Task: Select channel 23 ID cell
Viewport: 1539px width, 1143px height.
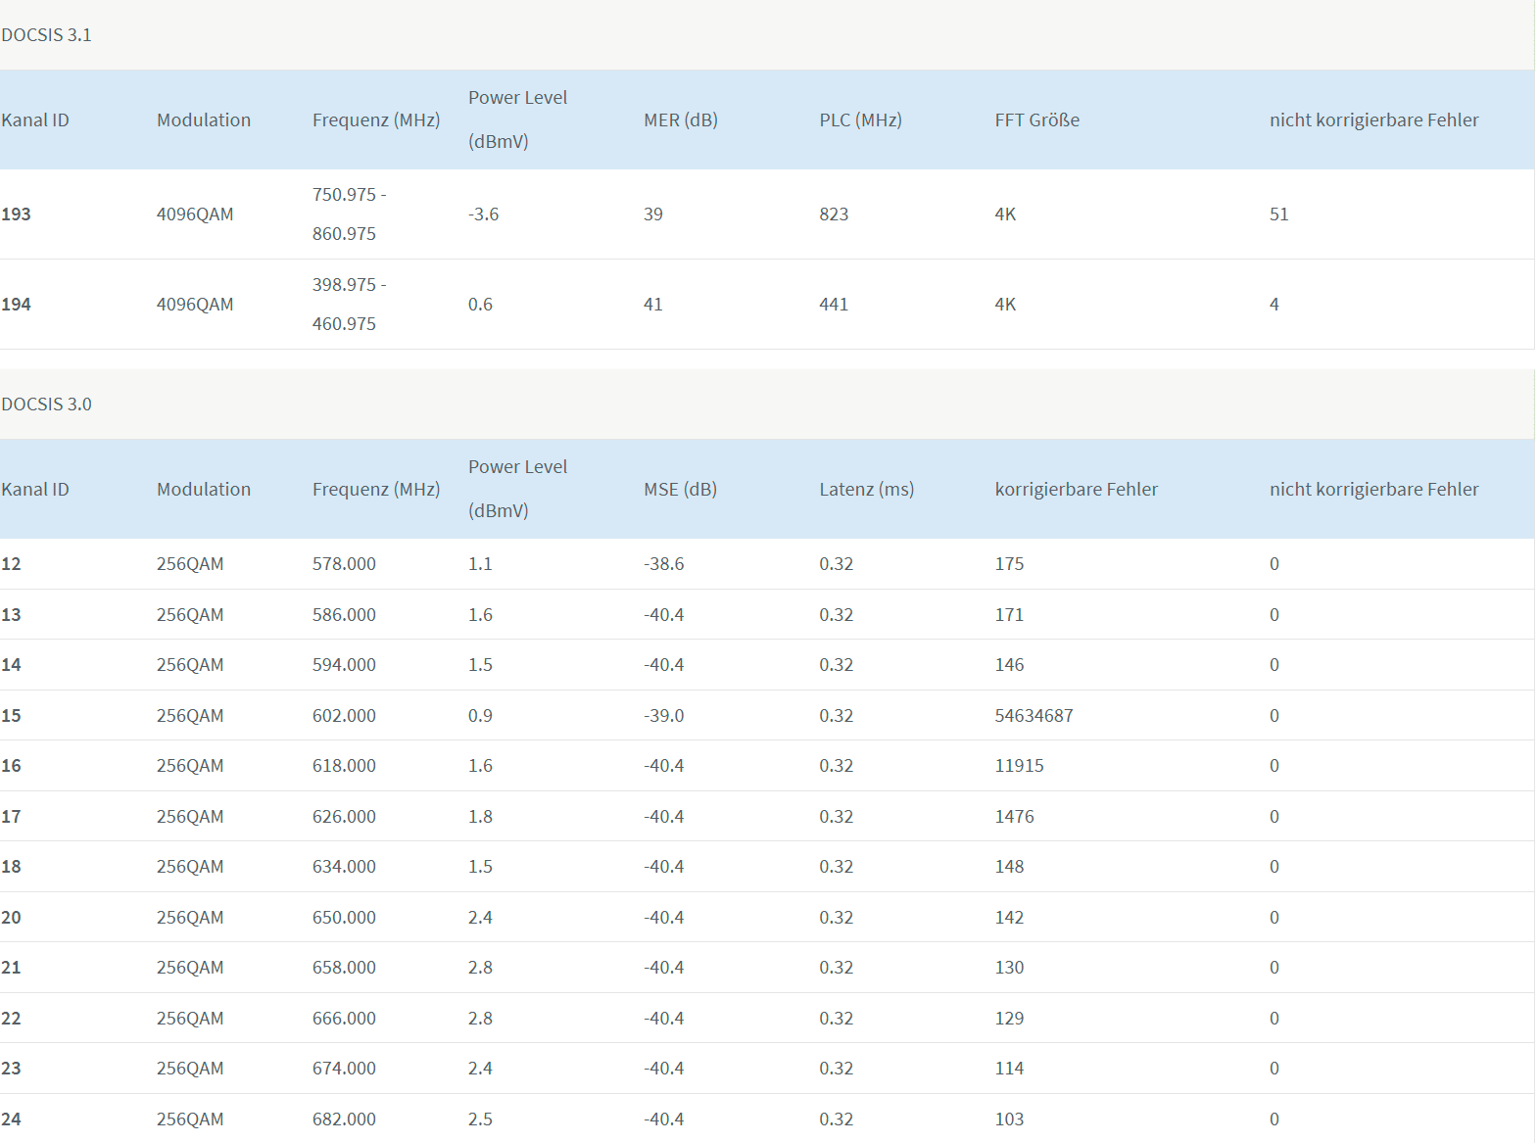Action: click(x=11, y=1069)
